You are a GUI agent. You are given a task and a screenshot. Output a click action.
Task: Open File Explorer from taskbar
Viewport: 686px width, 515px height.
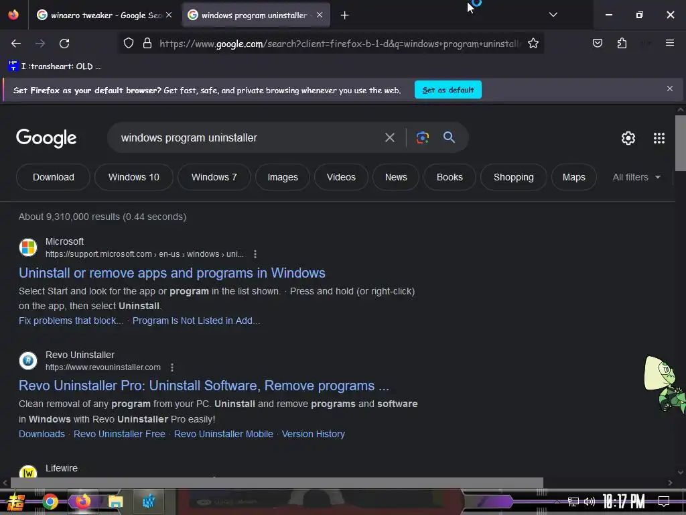tap(115, 502)
